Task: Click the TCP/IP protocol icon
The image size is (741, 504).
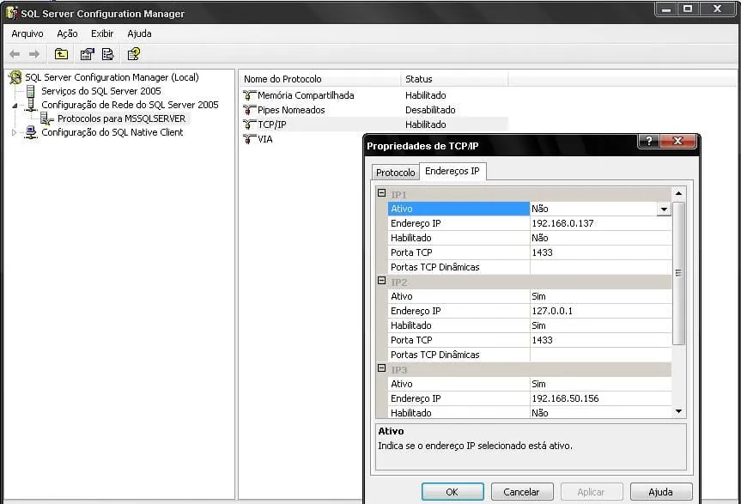Action: tap(250, 124)
